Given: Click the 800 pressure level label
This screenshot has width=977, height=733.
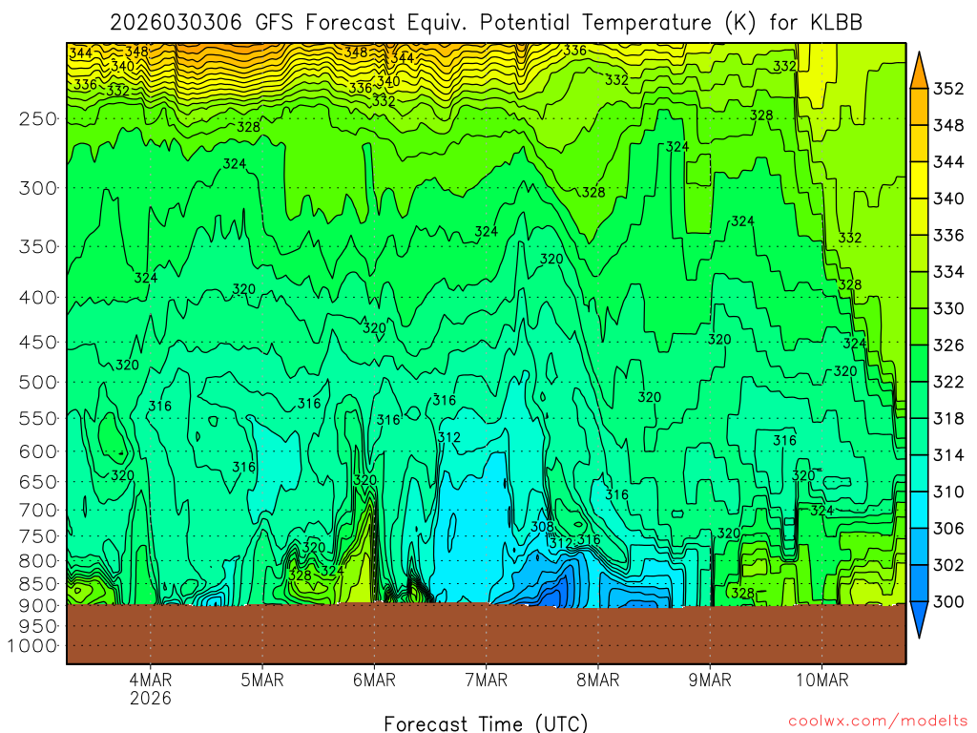Looking at the screenshot, I should point(38,560).
